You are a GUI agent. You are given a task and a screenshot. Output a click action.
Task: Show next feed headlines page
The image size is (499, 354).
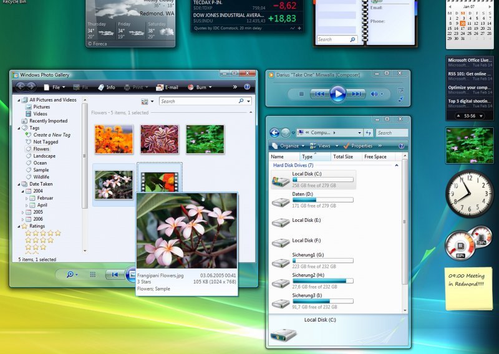(x=481, y=116)
